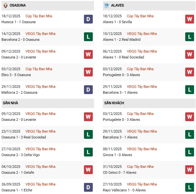Click the L badge for Barcelona 2-0 Osasuna

[88, 37]
